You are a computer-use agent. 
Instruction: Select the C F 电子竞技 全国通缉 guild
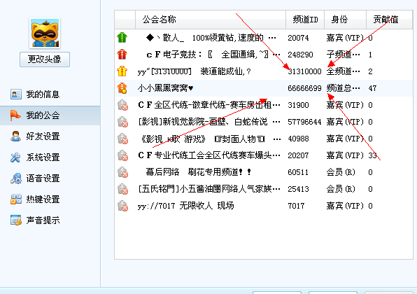click(213, 55)
